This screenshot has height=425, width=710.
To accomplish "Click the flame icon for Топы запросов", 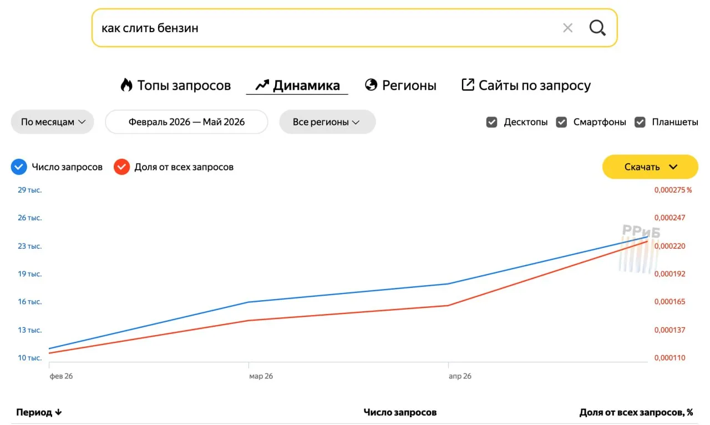I will pos(126,85).
